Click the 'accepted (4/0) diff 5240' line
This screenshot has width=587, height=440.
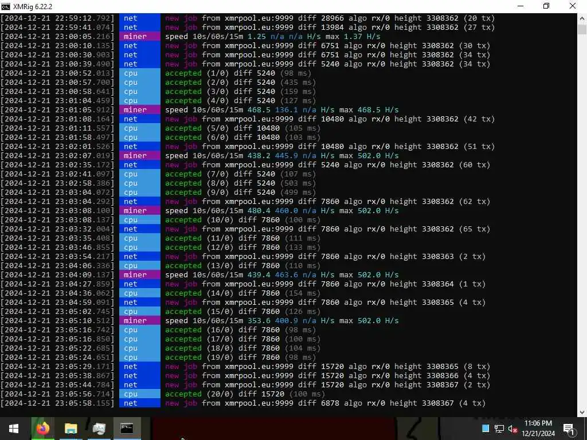(158, 101)
